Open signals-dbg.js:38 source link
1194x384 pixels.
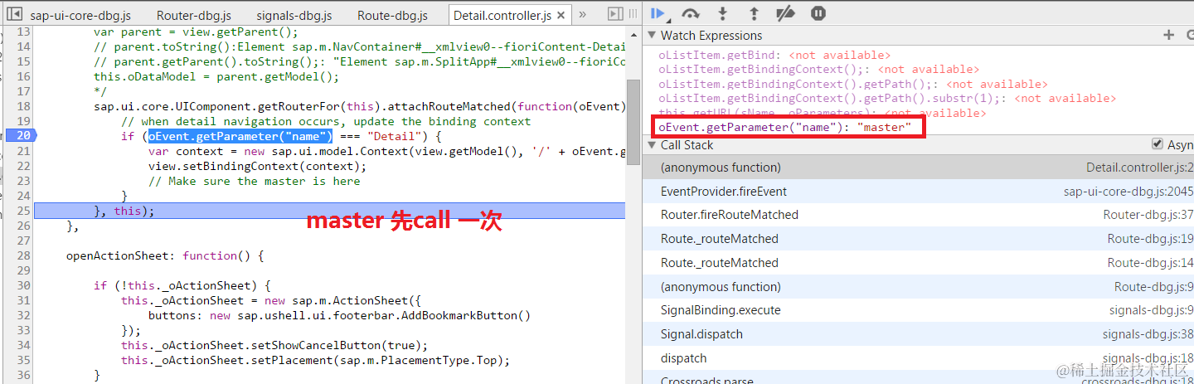pyautogui.click(x=1148, y=334)
